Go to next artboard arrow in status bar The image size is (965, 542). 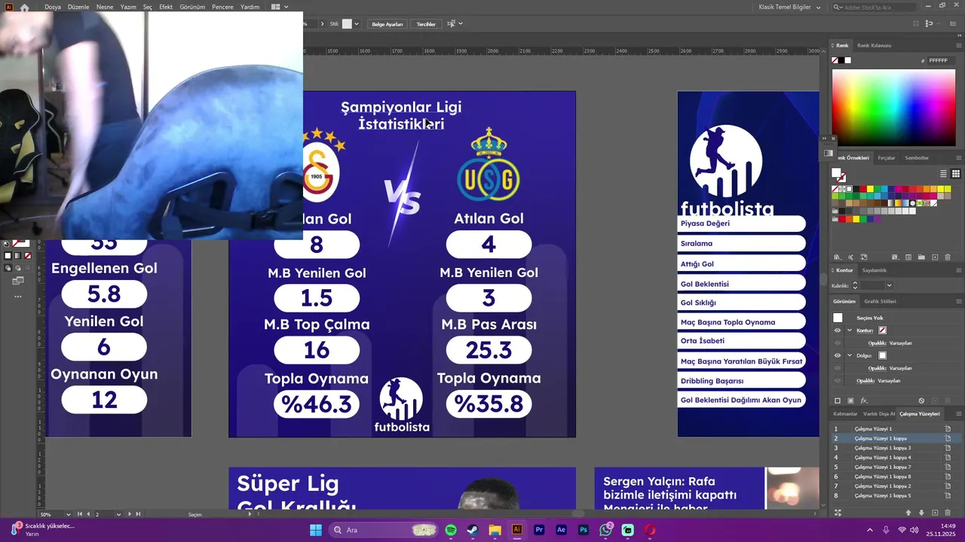click(130, 514)
